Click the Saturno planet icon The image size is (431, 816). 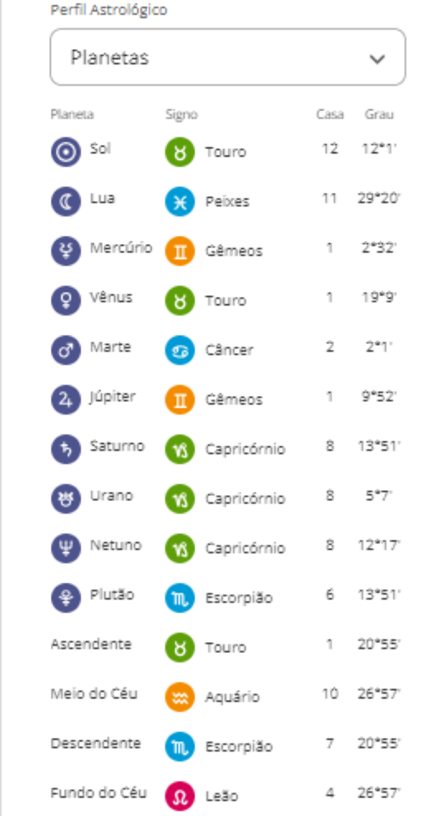click(x=66, y=449)
